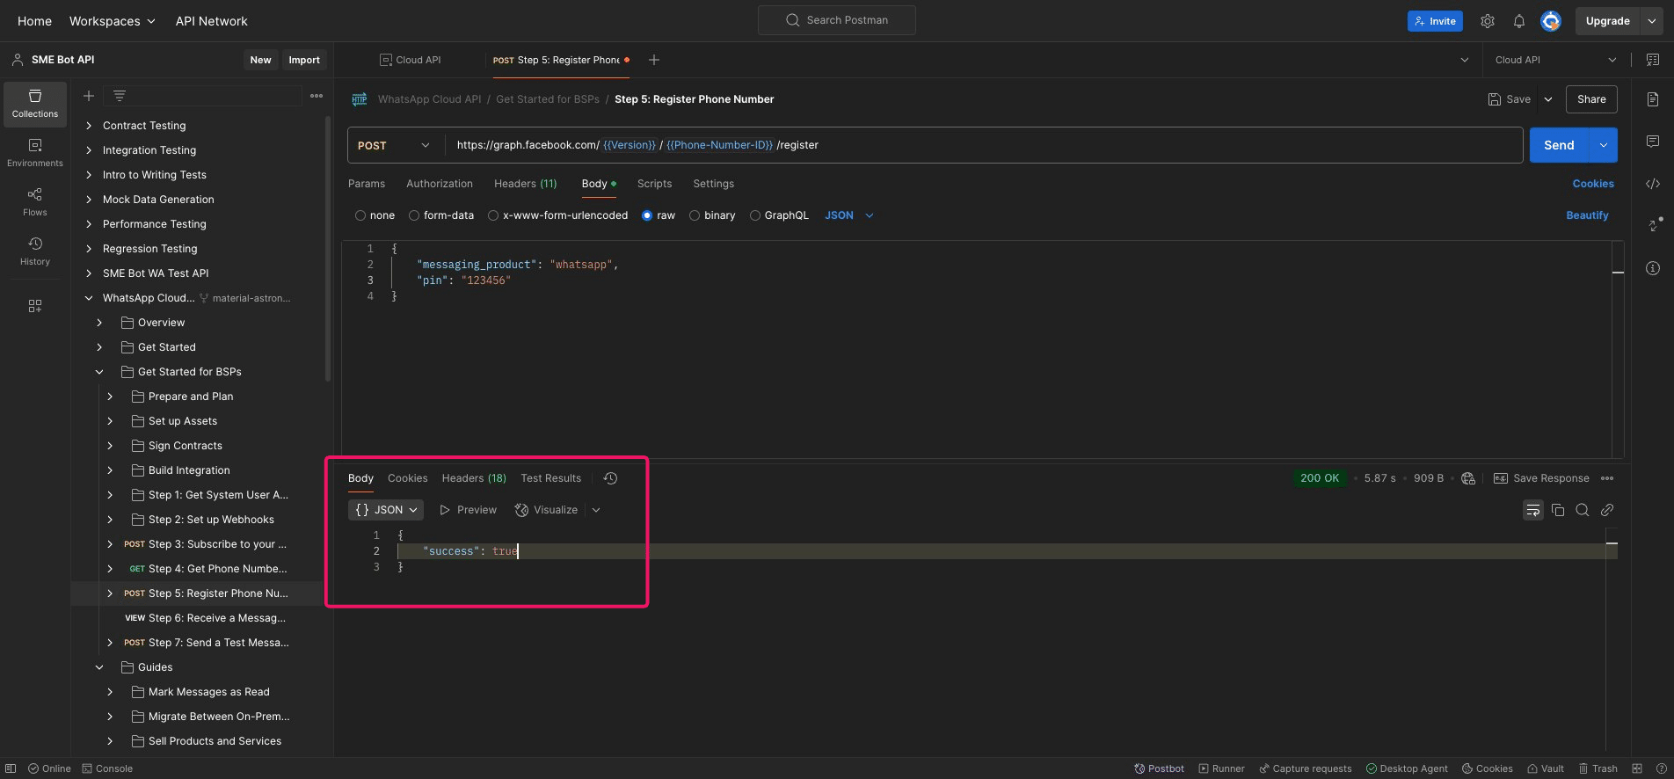
Task: Select the binary body type
Action: pyautogui.click(x=695, y=215)
